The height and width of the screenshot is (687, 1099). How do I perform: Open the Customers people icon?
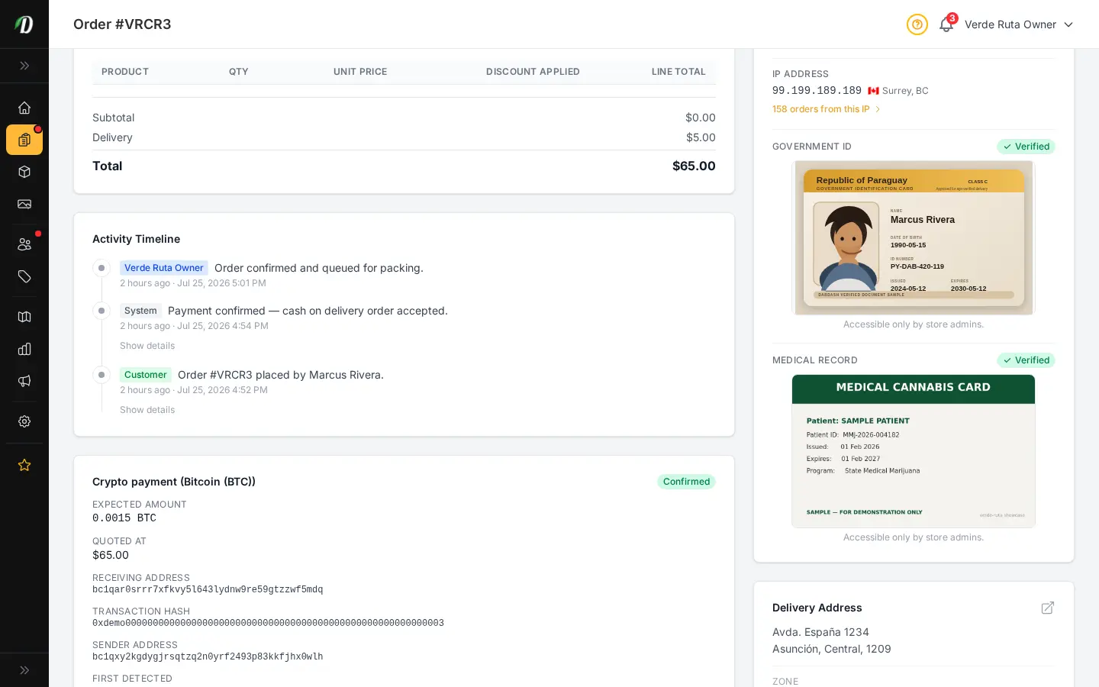[x=24, y=244]
